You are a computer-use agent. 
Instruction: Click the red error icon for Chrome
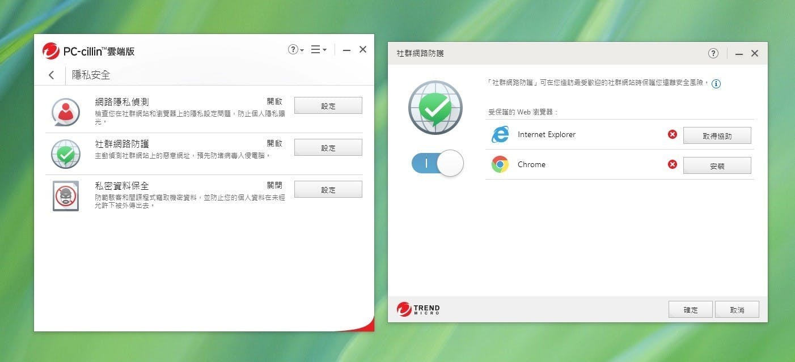pyautogui.click(x=673, y=164)
